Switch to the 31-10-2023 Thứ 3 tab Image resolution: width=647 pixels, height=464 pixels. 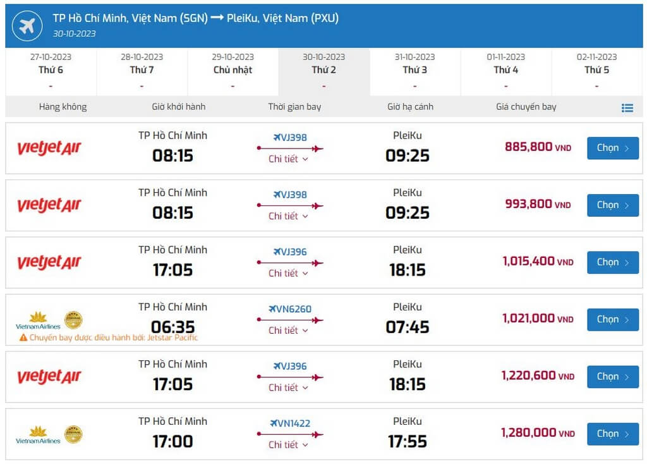tap(414, 70)
